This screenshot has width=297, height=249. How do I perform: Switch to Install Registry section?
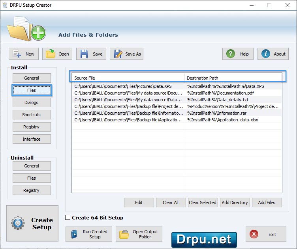pyautogui.click(x=32, y=127)
